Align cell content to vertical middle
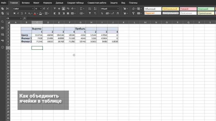216x121 pixels. (x=59, y=9)
